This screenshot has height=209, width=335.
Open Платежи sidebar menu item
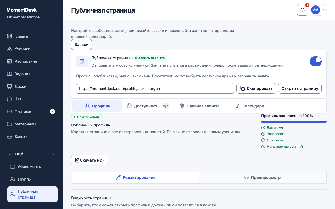[31, 112]
